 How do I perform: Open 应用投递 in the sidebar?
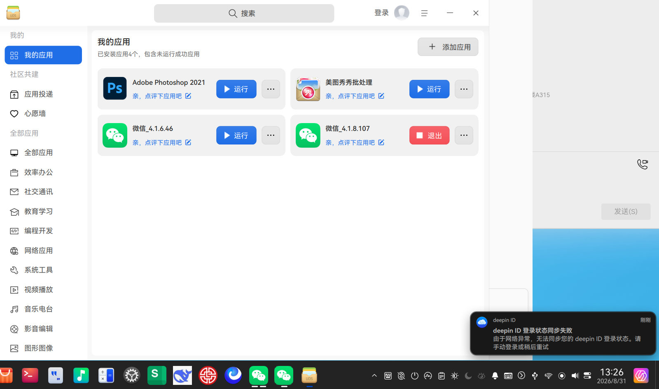43,94
